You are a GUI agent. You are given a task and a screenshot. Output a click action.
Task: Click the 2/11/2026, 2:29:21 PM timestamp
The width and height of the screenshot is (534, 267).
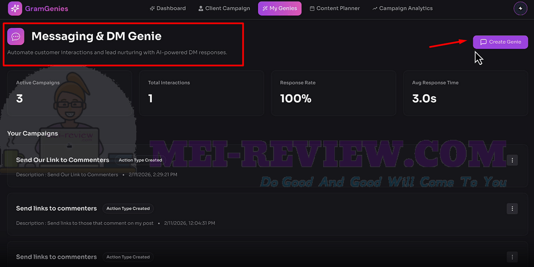tap(153, 175)
